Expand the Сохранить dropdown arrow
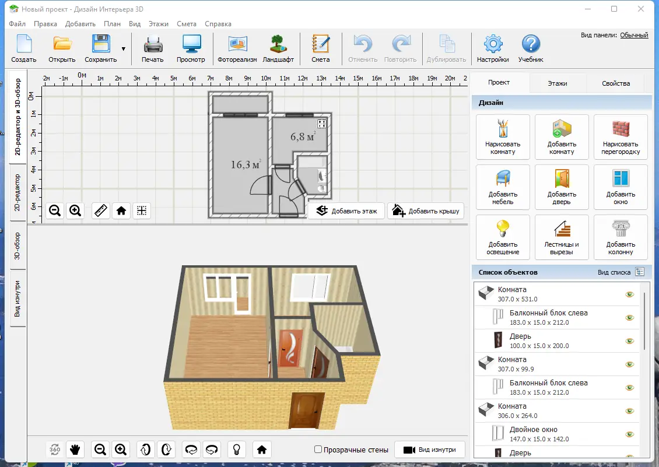This screenshot has height=467, width=659. (x=124, y=49)
